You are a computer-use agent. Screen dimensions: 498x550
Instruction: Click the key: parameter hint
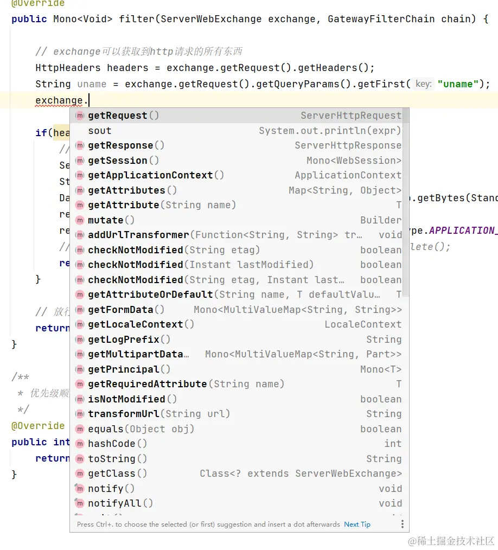(x=423, y=84)
